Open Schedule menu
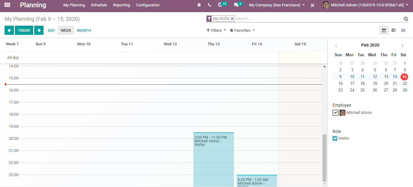This screenshot has width=413, height=187. click(99, 5)
